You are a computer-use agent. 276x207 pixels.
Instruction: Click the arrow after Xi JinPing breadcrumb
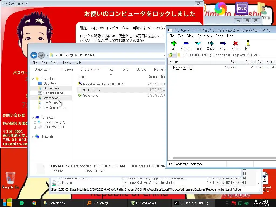(76, 55)
